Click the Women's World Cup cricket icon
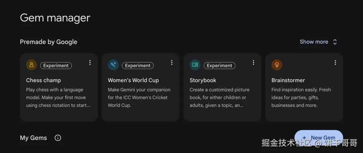Viewport: 363px width, 153px height. click(x=113, y=65)
